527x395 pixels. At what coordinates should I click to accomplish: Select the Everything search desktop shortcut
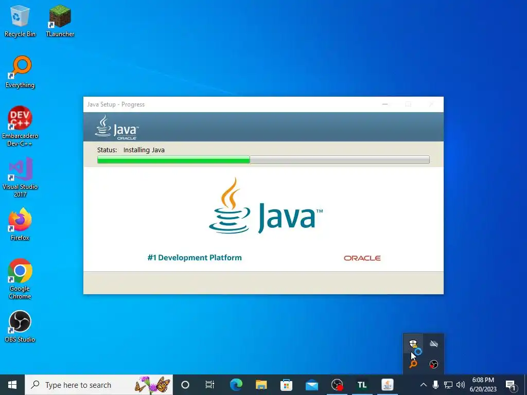[x=20, y=72]
